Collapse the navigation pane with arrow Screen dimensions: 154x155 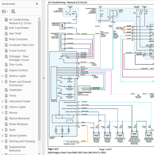[44, 78]
